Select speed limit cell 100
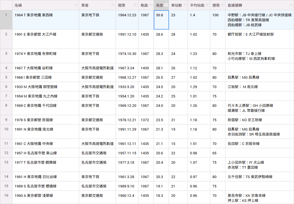294x204 pixels. [x=218, y=20]
